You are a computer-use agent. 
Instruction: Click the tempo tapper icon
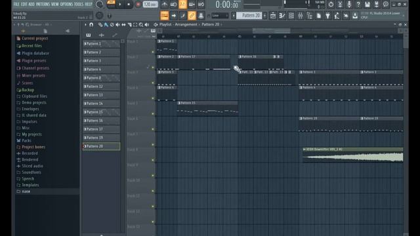[x=337, y=16]
